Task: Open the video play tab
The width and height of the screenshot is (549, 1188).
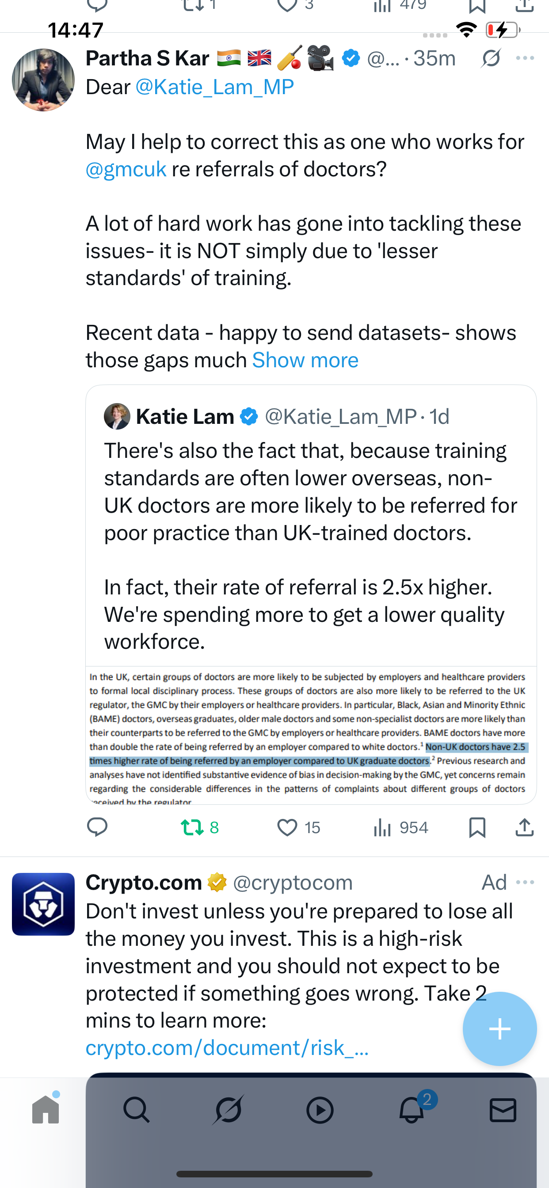Action: [x=320, y=1110]
